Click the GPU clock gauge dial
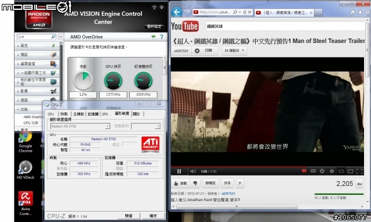 [x=113, y=81]
